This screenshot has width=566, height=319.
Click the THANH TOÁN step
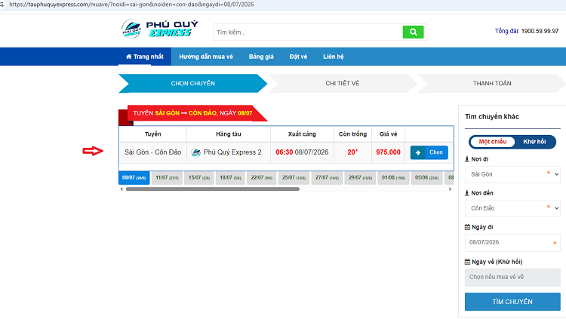(x=492, y=84)
